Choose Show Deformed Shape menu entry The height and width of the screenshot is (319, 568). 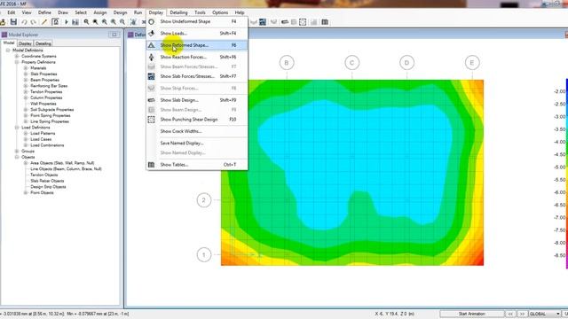197,45
